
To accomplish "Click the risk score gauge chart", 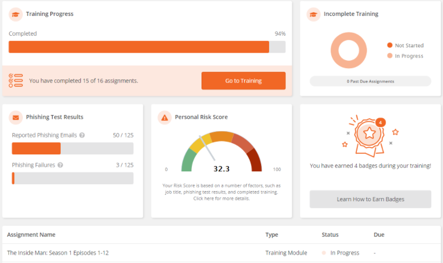I will click(221, 151).
